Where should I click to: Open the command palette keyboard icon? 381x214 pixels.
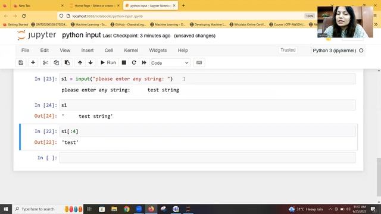pyautogui.click(x=199, y=62)
